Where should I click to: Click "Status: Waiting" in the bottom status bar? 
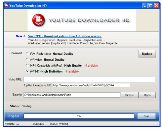[x=59, y=124]
